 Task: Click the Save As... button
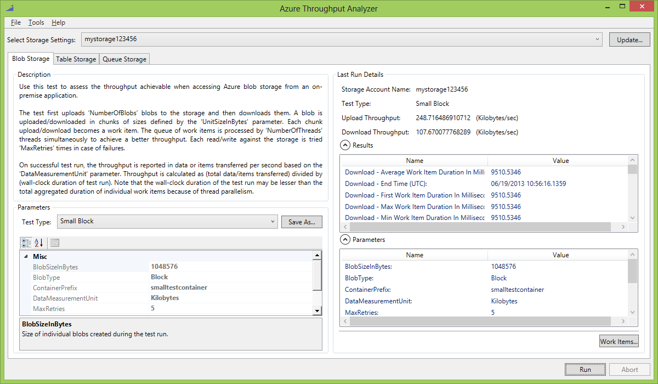click(x=302, y=222)
